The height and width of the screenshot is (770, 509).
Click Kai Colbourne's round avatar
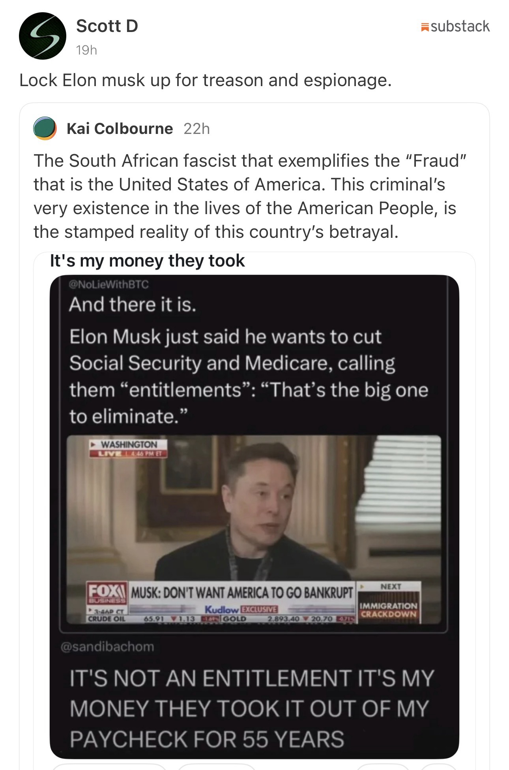point(45,128)
